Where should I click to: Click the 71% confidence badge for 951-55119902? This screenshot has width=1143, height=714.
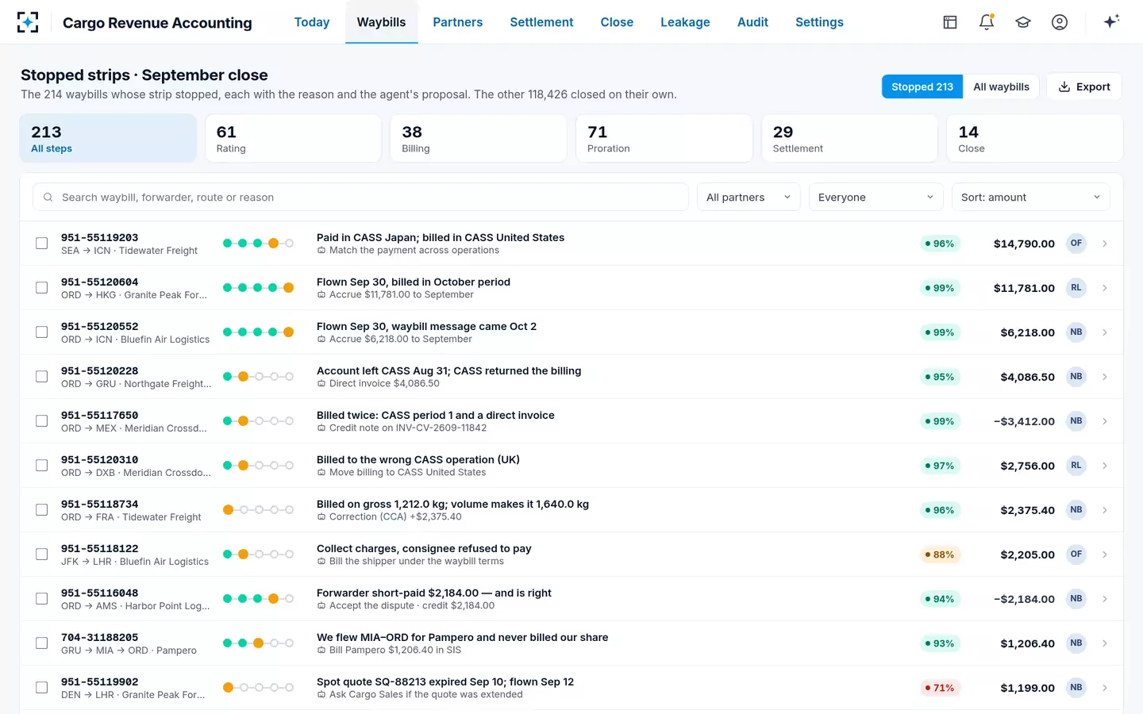(940, 688)
